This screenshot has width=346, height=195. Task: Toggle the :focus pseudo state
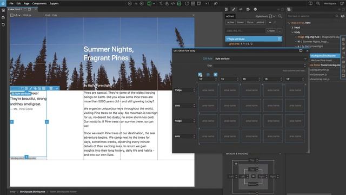[250, 22]
